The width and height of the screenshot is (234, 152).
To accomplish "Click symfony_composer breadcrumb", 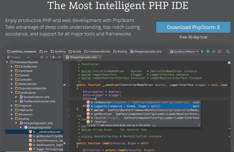I will point(22,51).
